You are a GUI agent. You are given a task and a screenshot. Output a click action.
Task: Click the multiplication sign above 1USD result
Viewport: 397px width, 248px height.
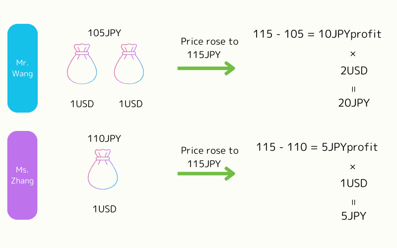pos(353,166)
